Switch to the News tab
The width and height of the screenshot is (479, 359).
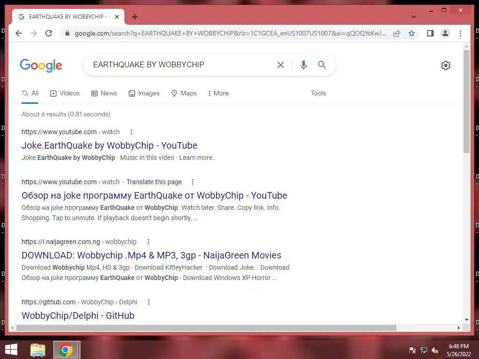coord(104,93)
